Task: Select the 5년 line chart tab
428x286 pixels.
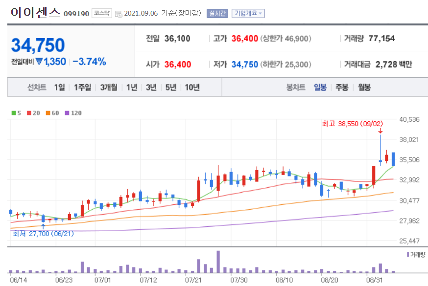Action: pos(171,88)
